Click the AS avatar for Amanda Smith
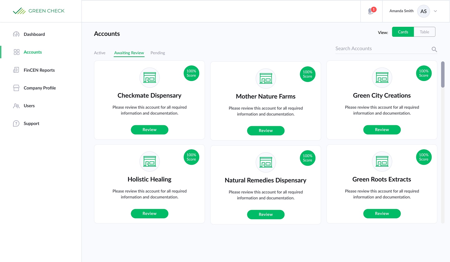Image resolution: width=450 pixels, height=262 pixels. (x=423, y=11)
